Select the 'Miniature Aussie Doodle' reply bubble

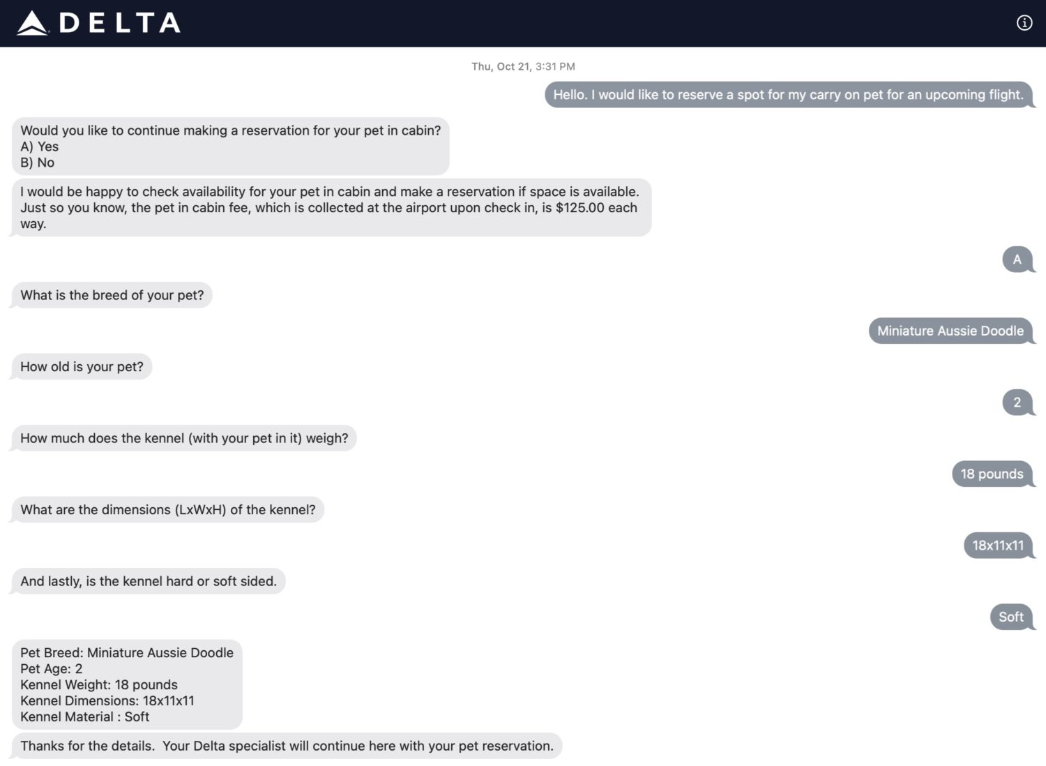point(951,331)
